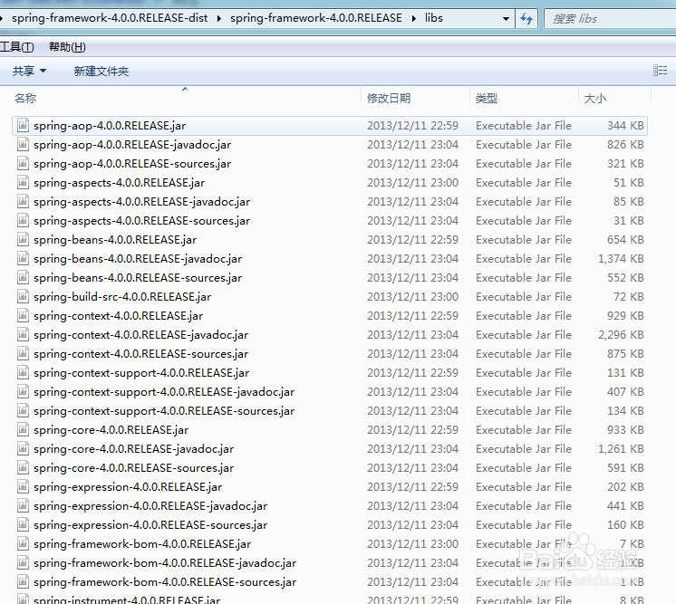Click the icon of spring-context-support-4.0.0.RELEASE.jar
Screen dimensions: 676x604
23,372
